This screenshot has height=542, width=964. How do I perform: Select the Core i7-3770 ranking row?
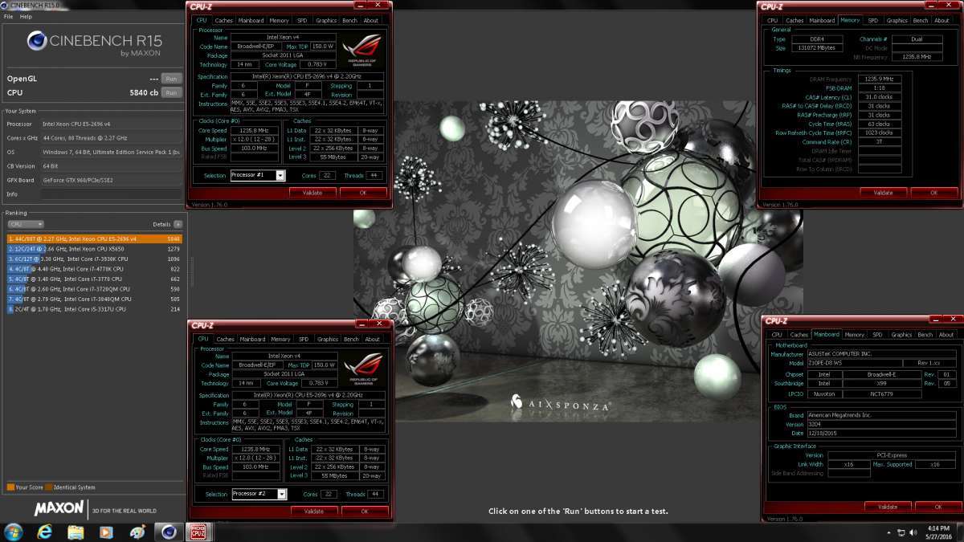pos(94,279)
